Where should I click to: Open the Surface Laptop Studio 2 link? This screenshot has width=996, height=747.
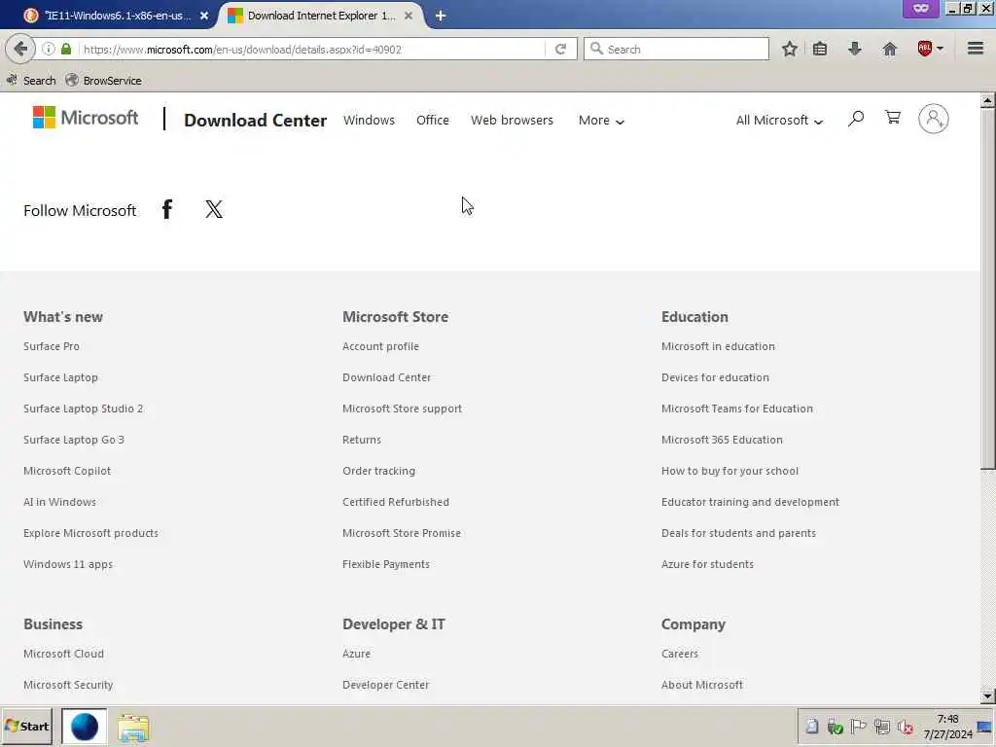(84, 409)
